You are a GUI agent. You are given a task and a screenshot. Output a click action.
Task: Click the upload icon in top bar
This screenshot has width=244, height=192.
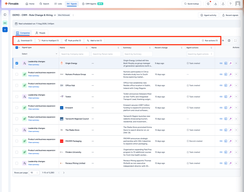click(x=223, y=4)
